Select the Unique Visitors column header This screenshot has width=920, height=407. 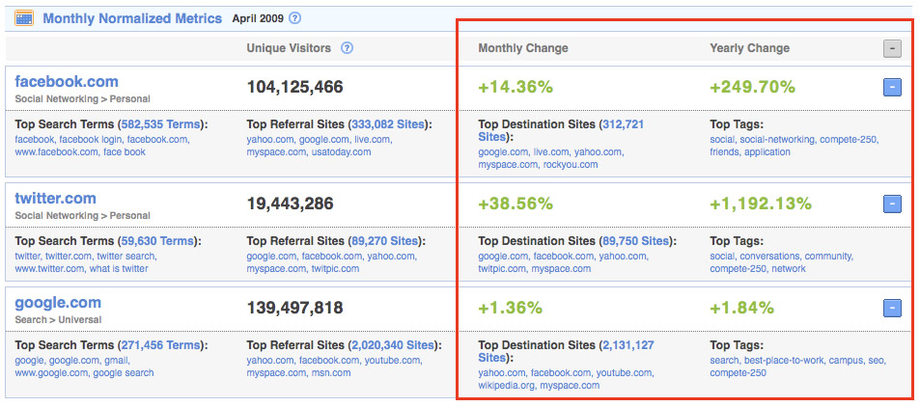click(x=289, y=48)
